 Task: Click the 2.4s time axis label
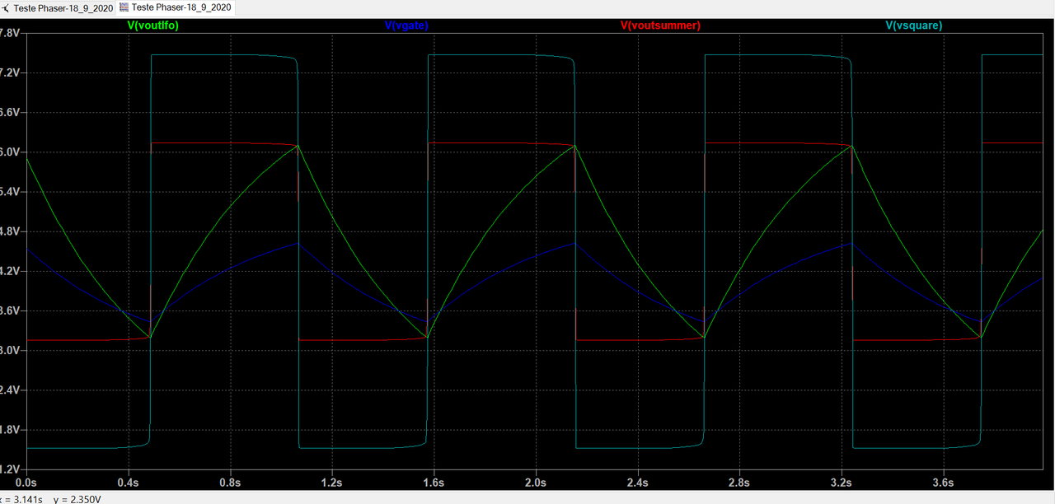pyautogui.click(x=637, y=482)
